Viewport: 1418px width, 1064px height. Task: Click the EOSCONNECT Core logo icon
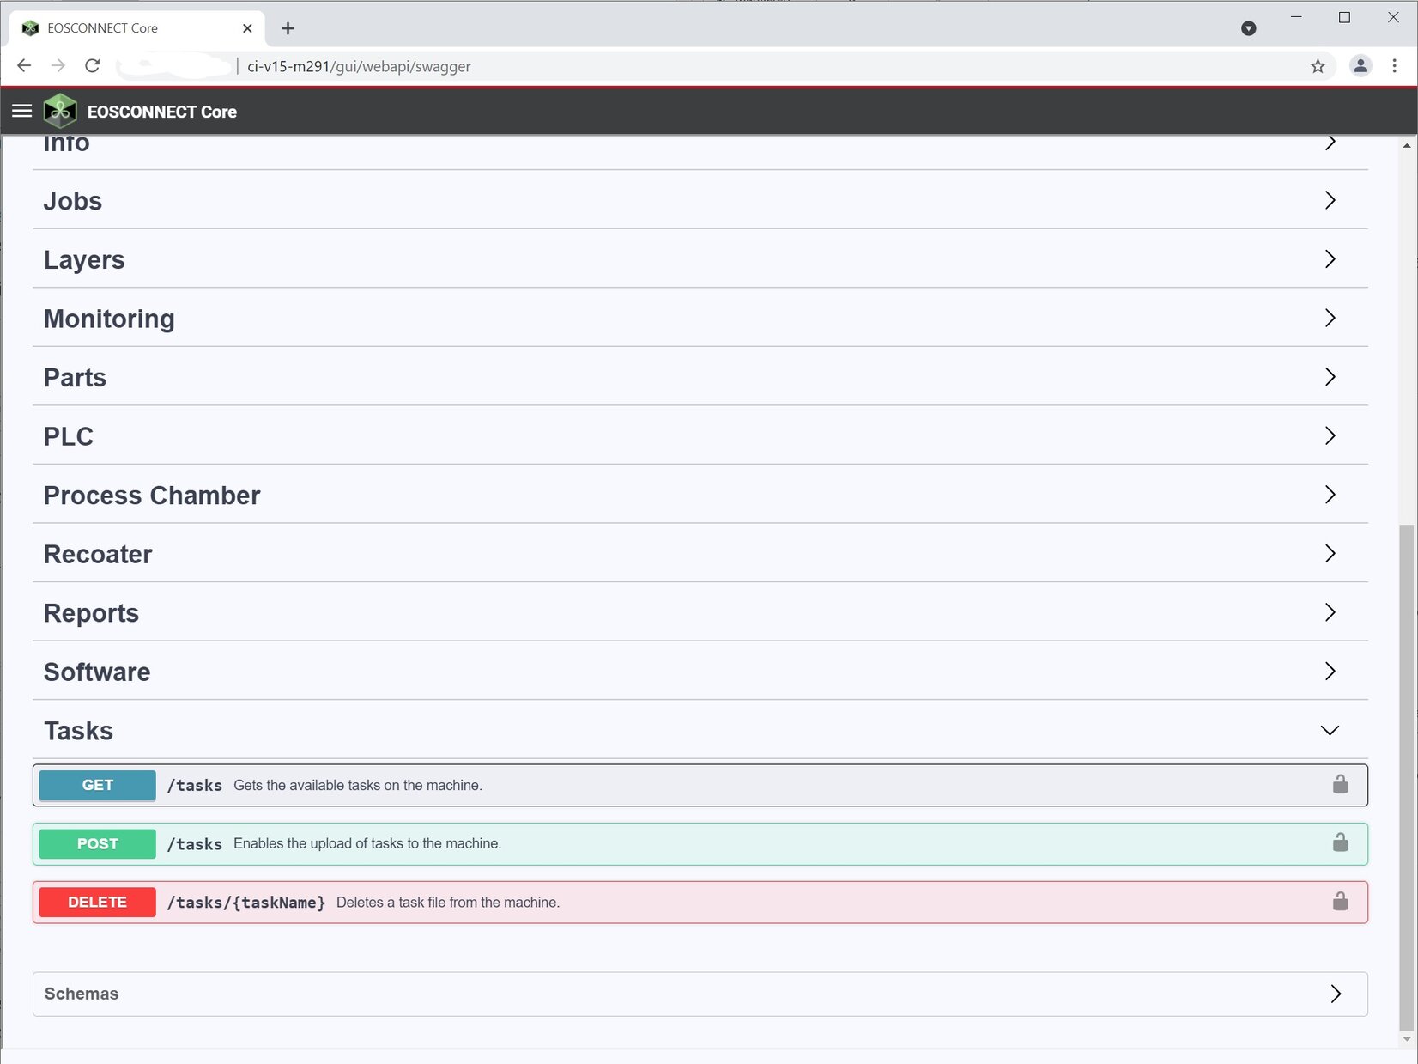click(x=60, y=111)
